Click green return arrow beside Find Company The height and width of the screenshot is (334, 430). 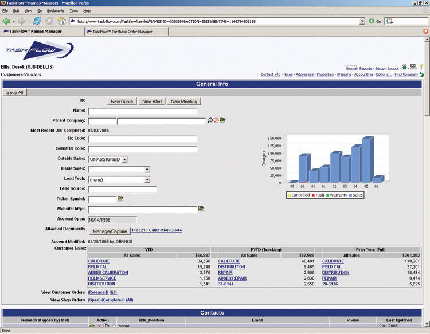pyautogui.click(x=421, y=74)
